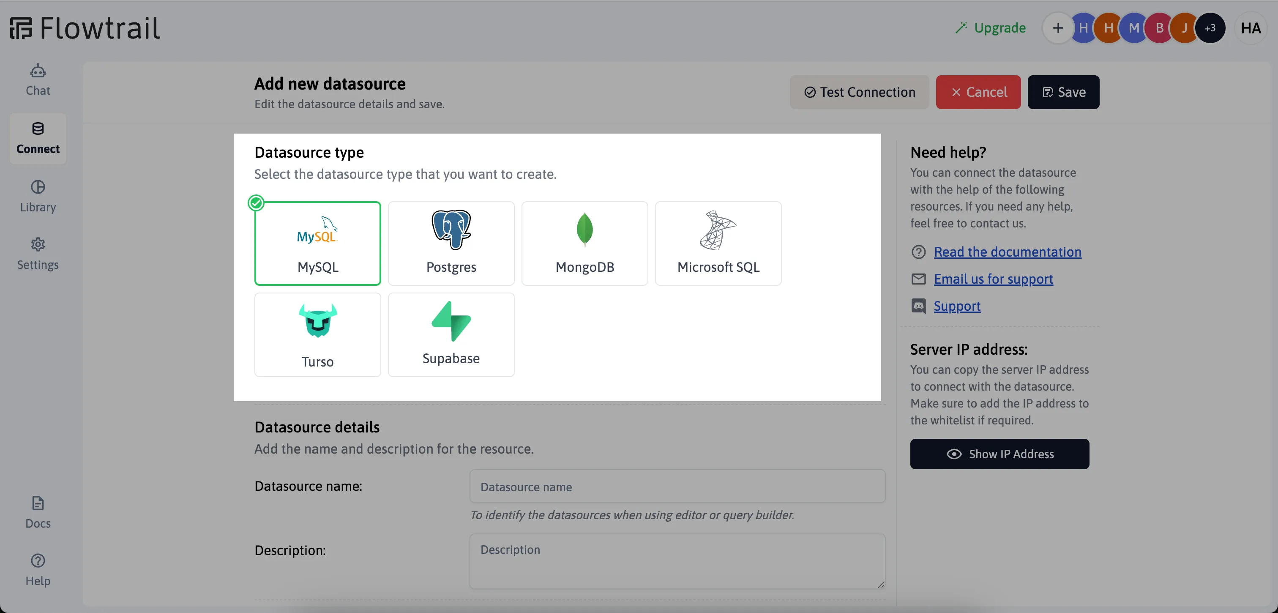Click the orange H avatar
Screen dimensions: 1278x613
click(1109, 28)
